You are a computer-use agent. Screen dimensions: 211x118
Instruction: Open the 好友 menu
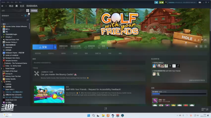[12, 2]
